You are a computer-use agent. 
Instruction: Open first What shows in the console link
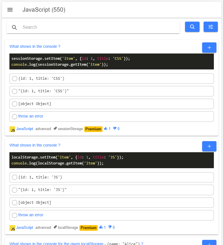click(x=35, y=46)
